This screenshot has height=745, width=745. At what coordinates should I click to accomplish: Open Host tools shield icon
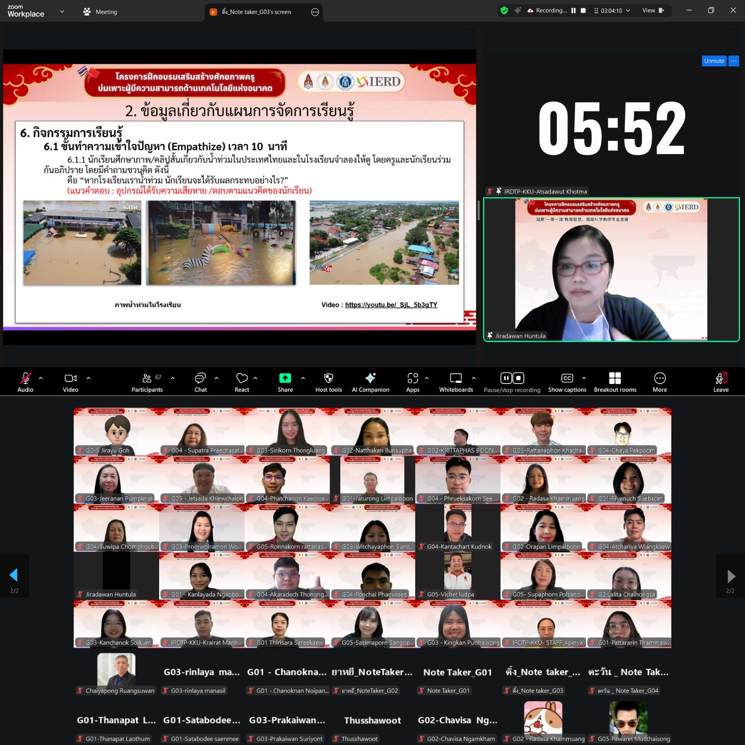(328, 382)
